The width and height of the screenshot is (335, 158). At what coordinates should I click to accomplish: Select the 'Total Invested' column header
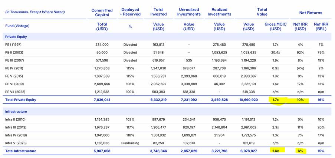coord(158,12)
